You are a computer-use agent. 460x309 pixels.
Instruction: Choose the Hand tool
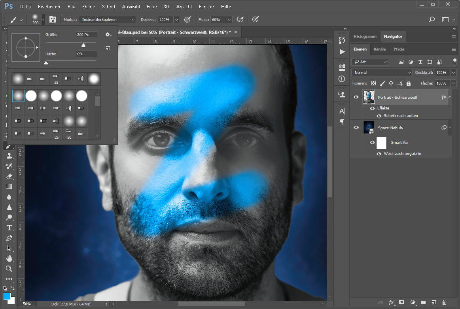tap(9, 258)
